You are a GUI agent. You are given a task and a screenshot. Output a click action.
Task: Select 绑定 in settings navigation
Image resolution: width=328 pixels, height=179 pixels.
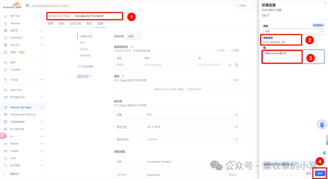pos(83,42)
